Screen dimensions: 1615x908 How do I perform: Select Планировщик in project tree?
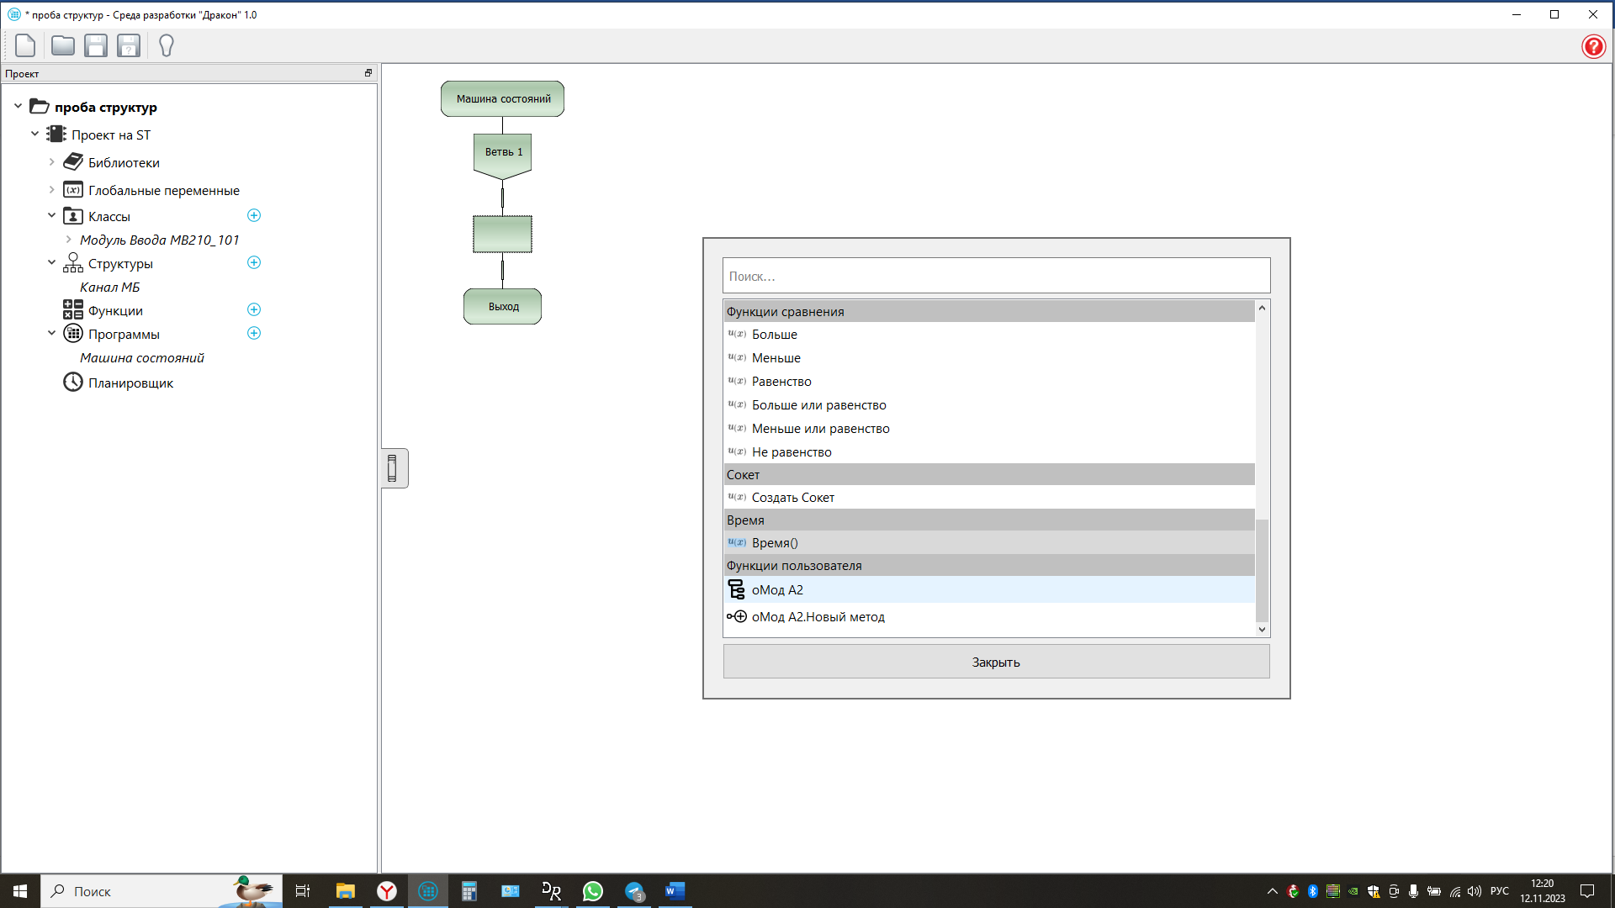[130, 383]
